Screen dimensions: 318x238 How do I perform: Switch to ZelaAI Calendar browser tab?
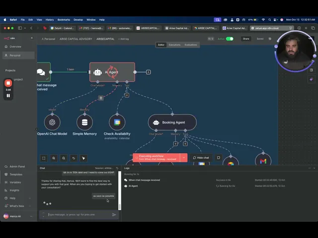(62, 28)
